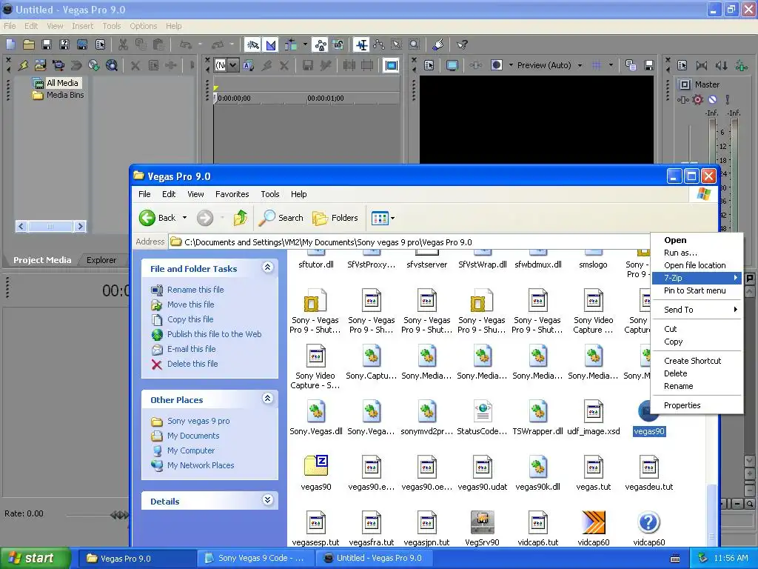Expand Details panel
Image resolution: width=758 pixels, height=569 pixels.
point(267,500)
